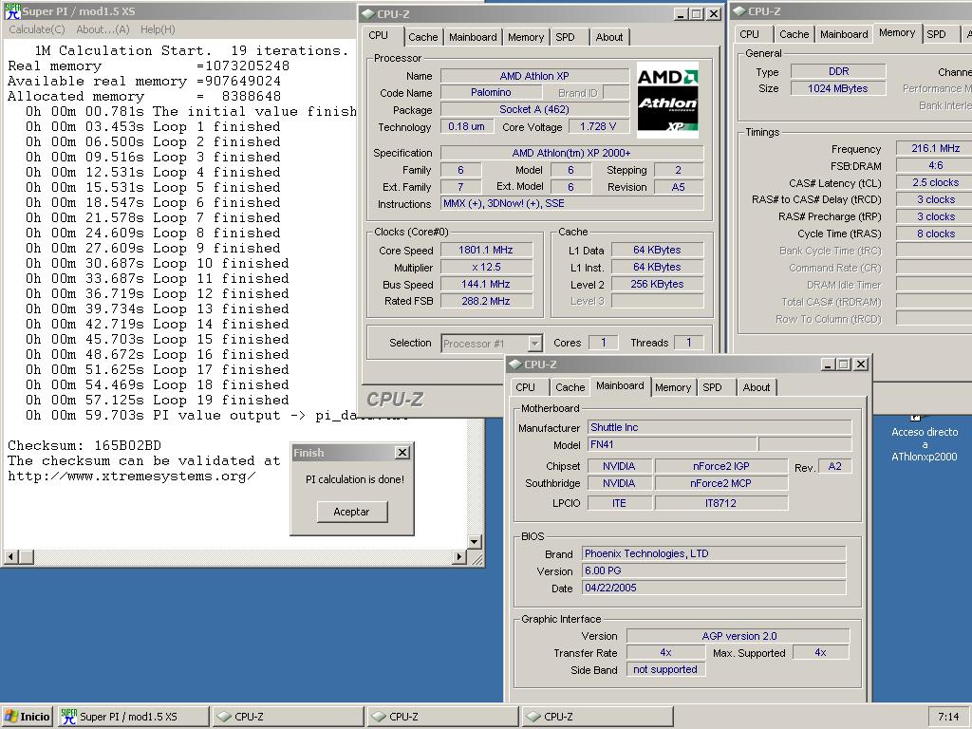Viewport: 972px width, 729px height.
Task: Switch to About tab in CPU window
Action: pos(609,37)
